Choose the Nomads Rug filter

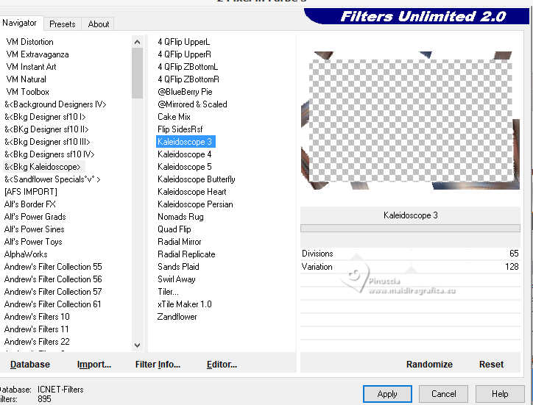tap(180, 217)
